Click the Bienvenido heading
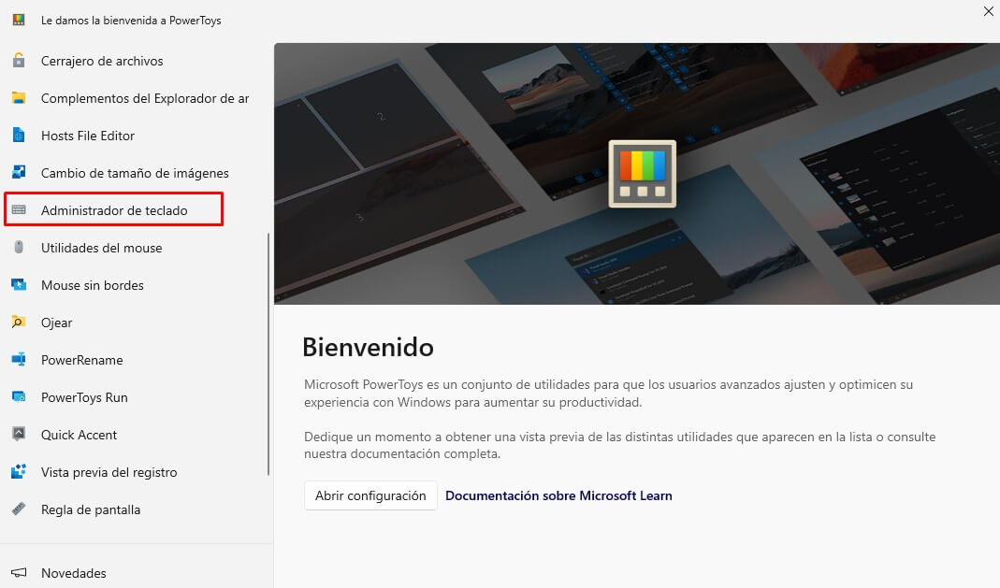Screen dimensions: 1000x588 pyautogui.click(x=368, y=347)
